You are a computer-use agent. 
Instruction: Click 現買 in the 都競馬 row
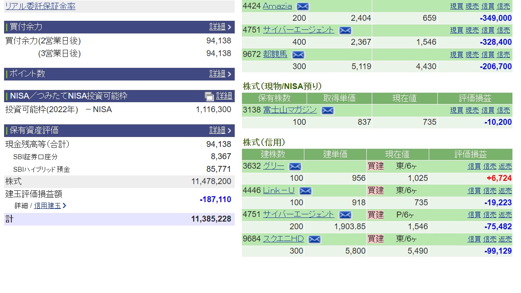[456, 54]
